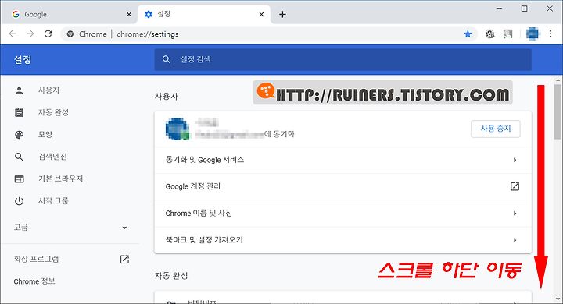Close the Google tab
Screen dimensions: 563x304
[x=129, y=14]
